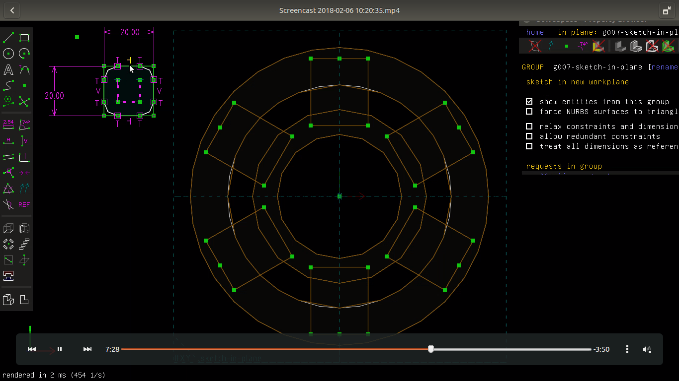Apply the equal length constraint triangle icon
The image size is (679, 381).
pos(8,189)
